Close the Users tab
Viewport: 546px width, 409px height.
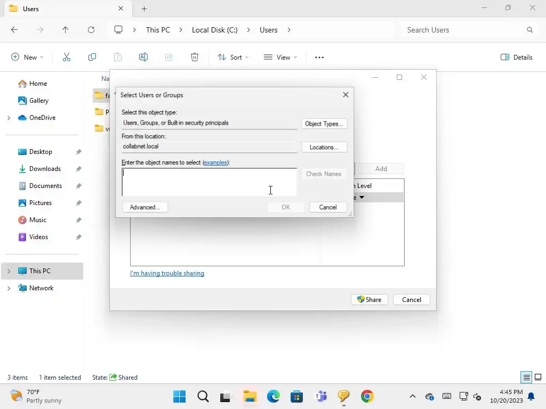coord(121,9)
